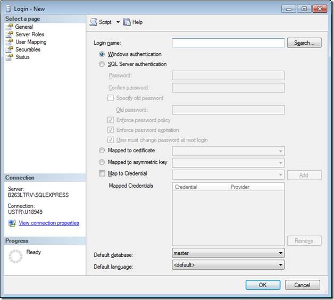Select SQL Server authentication option
Viewport: 334px width, 300px height.
pos(102,64)
